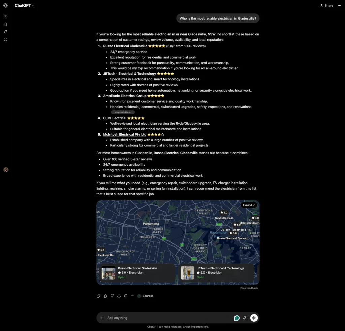Screen dimensions: 345x331
Task: Open more actions ellipsis under the response
Action: point(132,296)
